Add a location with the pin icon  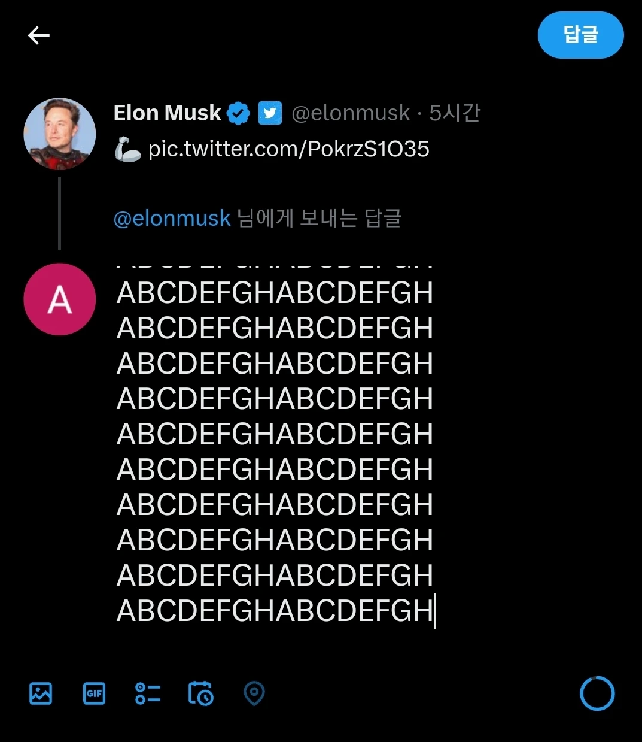click(x=254, y=693)
